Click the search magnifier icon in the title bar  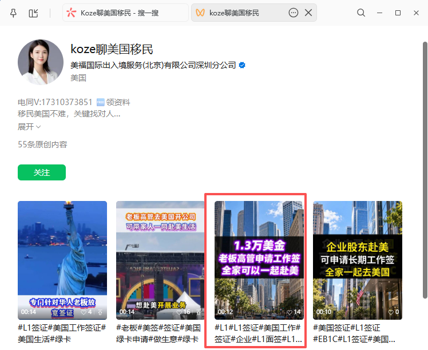361,13
